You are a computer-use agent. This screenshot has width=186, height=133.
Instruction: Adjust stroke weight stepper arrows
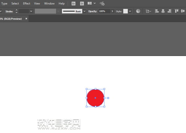(x=16, y=11)
